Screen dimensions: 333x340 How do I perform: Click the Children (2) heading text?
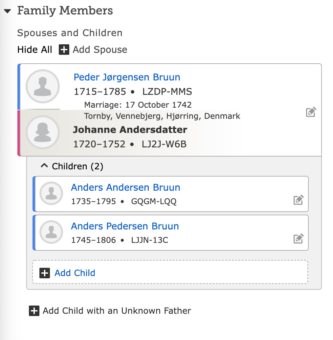(x=78, y=166)
